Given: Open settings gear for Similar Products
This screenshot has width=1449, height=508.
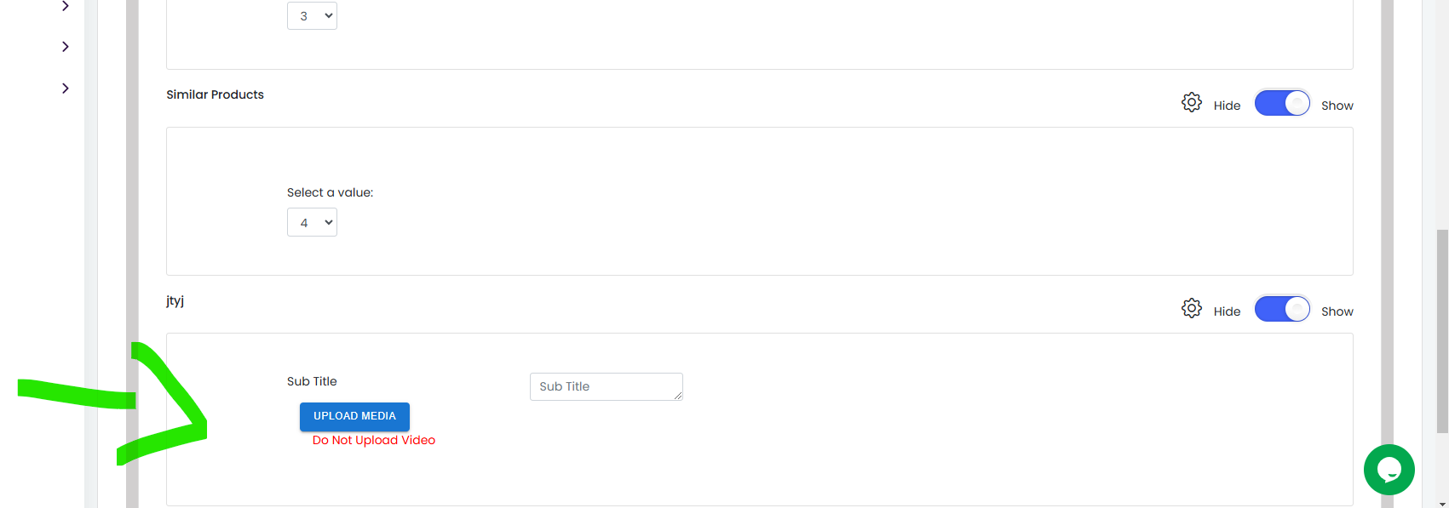Looking at the screenshot, I should [x=1192, y=103].
